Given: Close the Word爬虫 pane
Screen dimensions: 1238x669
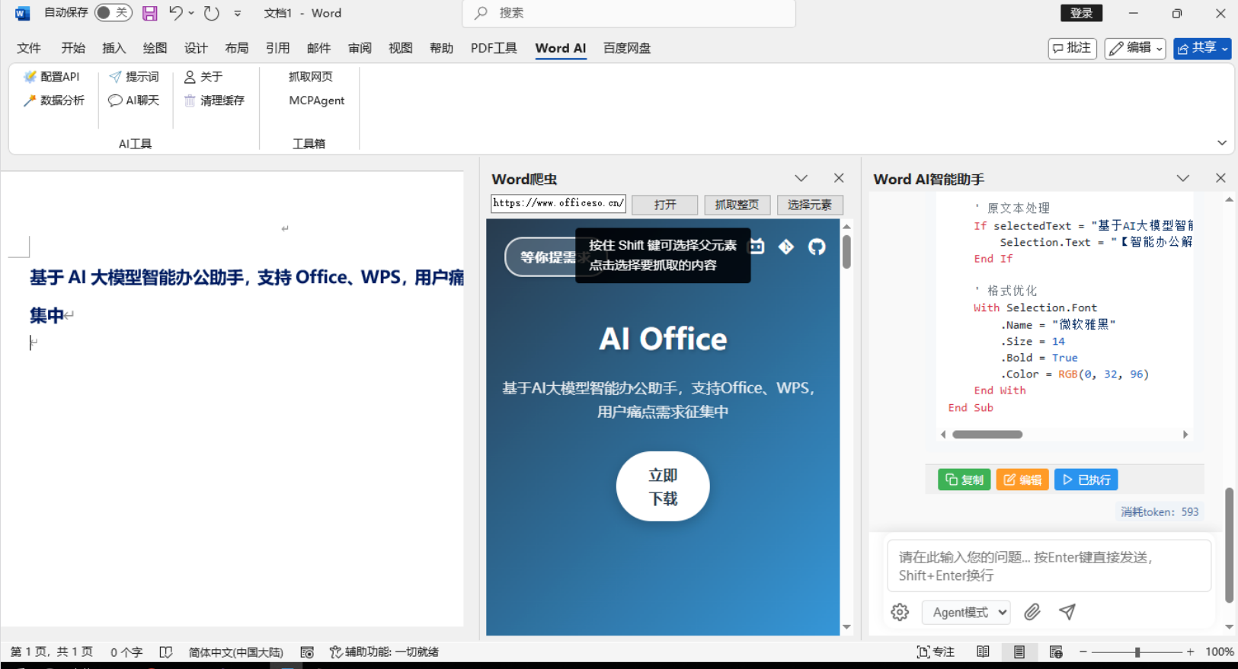Looking at the screenshot, I should click(839, 178).
